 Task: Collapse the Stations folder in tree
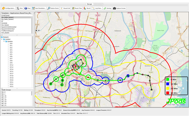click(4, 41)
